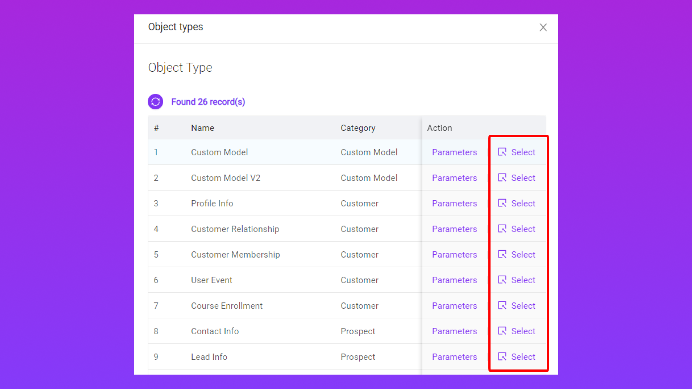Click Select icon for Contact Info row
This screenshot has height=389, width=692.
502,331
